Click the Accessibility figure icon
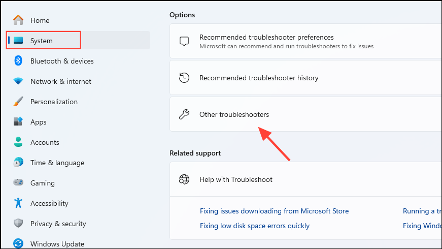This screenshot has width=442, height=249. tap(18, 203)
